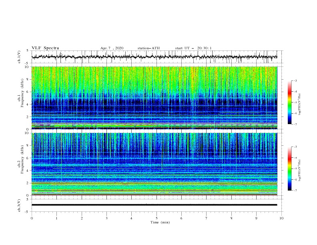Screen dimensions: 317x245
Task: Click the ch.1 color bar "log(PSD)(V²/Hz)" label
Action: pyautogui.click(x=299, y=104)
